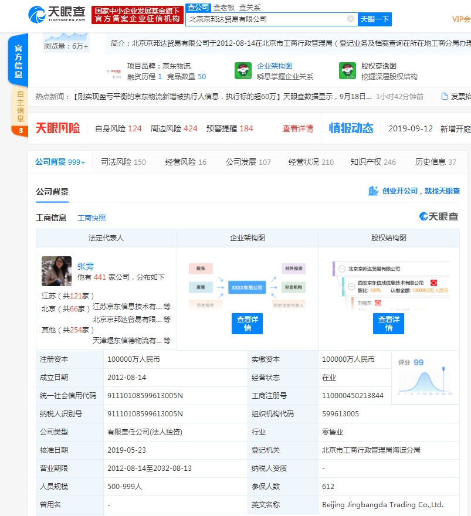The image size is (471, 516).
Task: Open the 公司背景 999+ tab
Action: click(x=60, y=162)
